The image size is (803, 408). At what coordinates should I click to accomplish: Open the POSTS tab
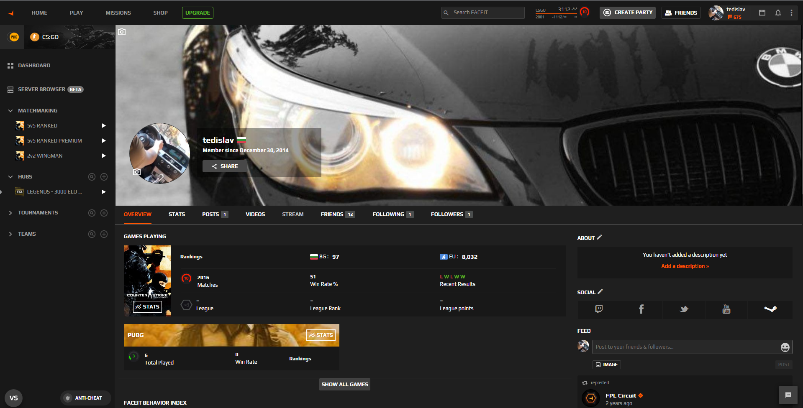pos(215,214)
